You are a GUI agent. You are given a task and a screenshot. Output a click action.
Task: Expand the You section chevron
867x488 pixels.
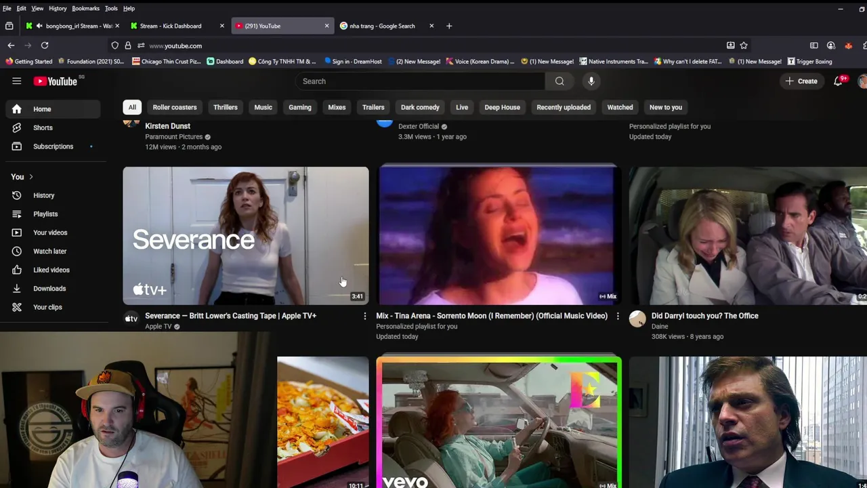[30, 177]
